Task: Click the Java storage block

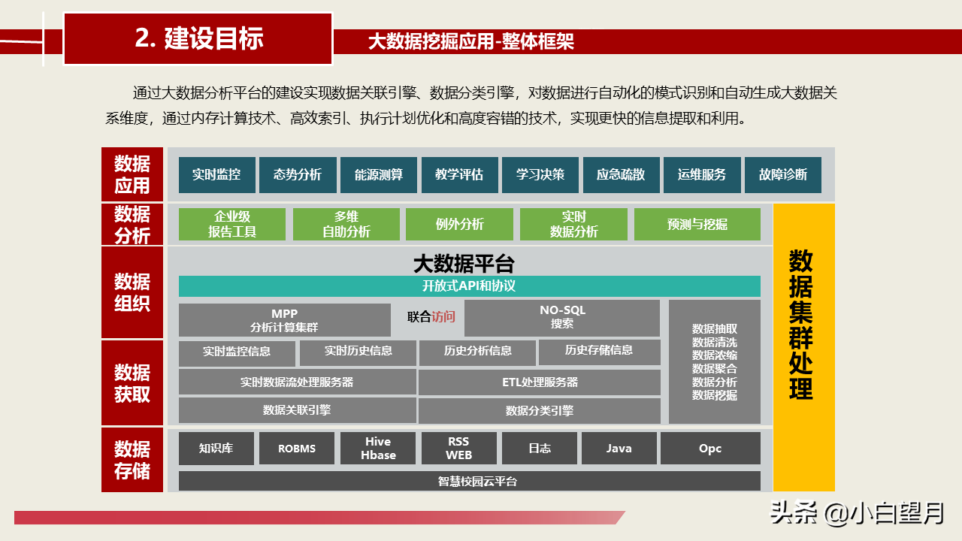Action: click(619, 448)
